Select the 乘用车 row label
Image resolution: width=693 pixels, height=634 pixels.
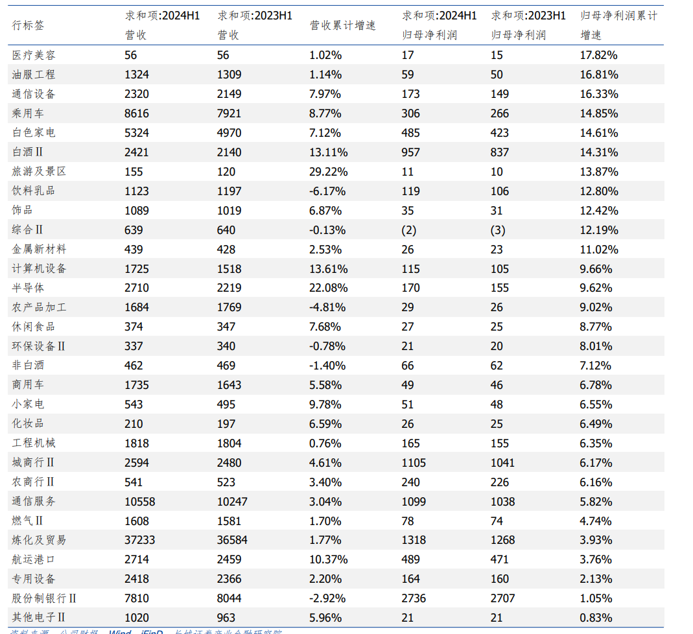point(28,113)
